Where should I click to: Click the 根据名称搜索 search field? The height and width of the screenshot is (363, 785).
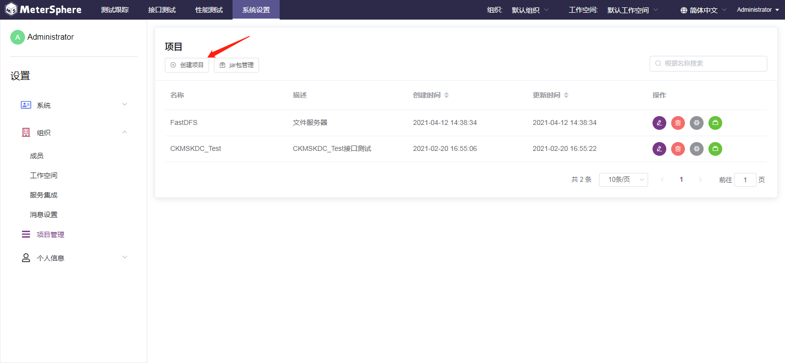pos(708,64)
